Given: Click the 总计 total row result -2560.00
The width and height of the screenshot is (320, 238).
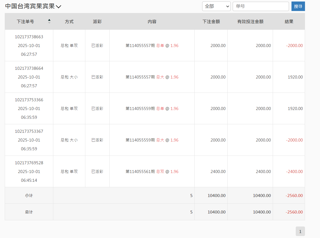Looking at the screenshot, I should 294,212.
